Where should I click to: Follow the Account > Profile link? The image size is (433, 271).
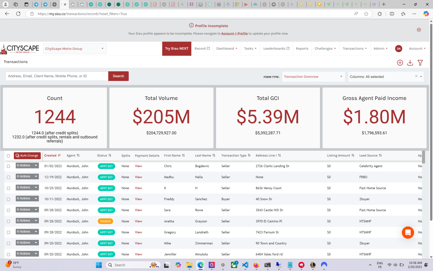(234, 34)
